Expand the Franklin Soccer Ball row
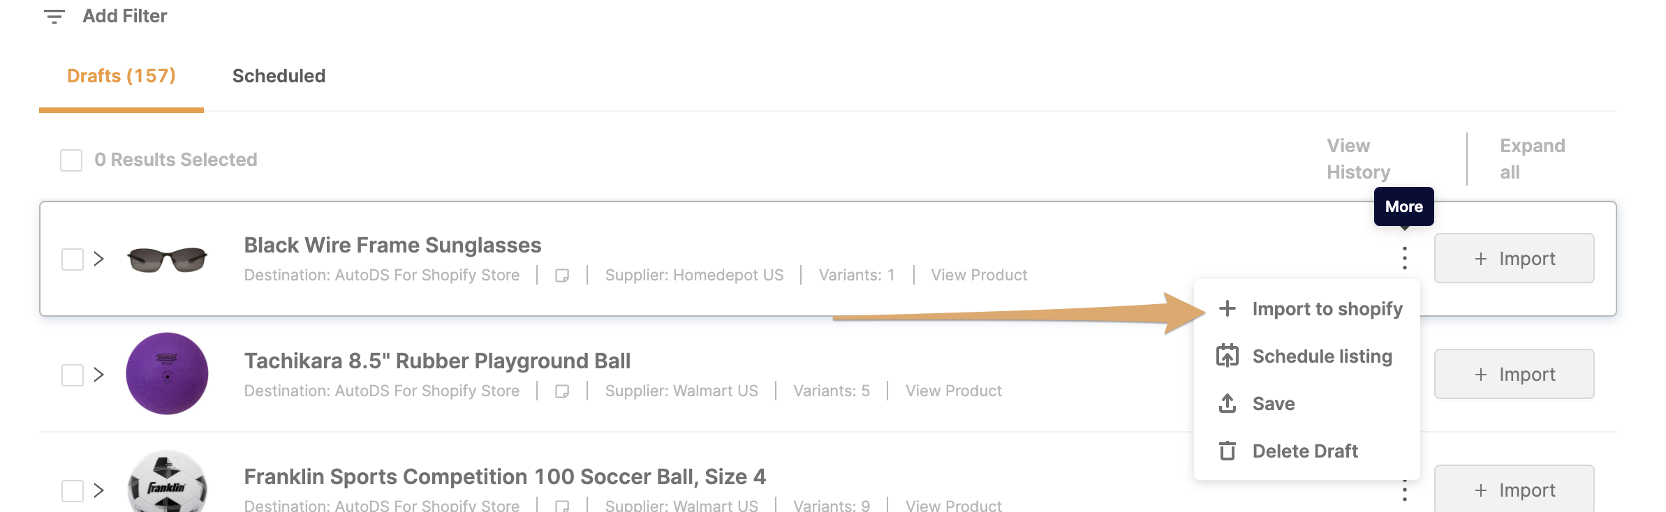1666x512 pixels. [x=99, y=490]
